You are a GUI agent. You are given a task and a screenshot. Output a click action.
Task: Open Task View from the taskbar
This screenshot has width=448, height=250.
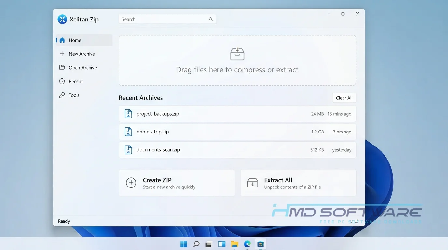[x=209, y=244]
